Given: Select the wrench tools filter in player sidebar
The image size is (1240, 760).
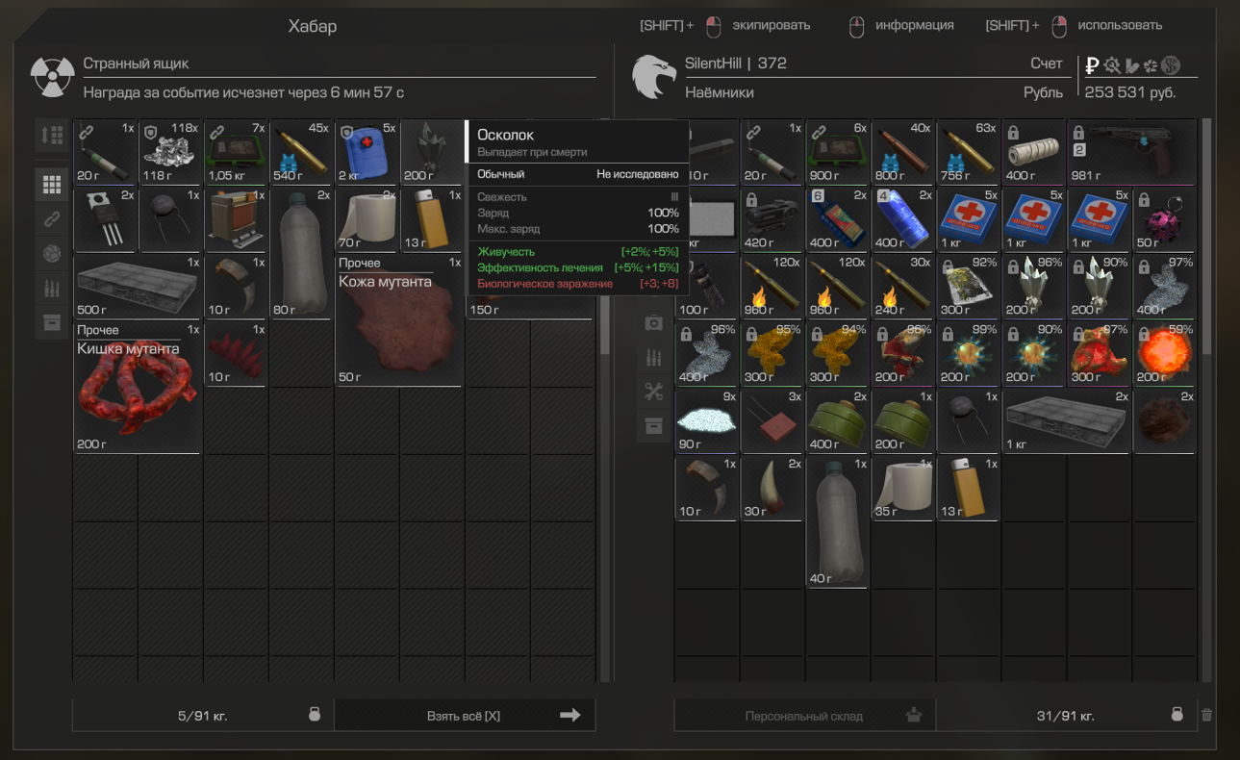Looking at the screenshot, I should (653, 392).
